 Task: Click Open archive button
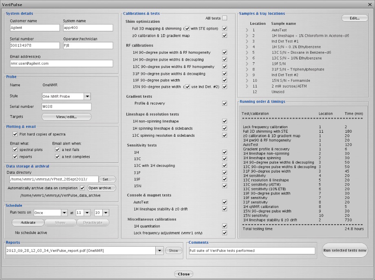[101, 188]
